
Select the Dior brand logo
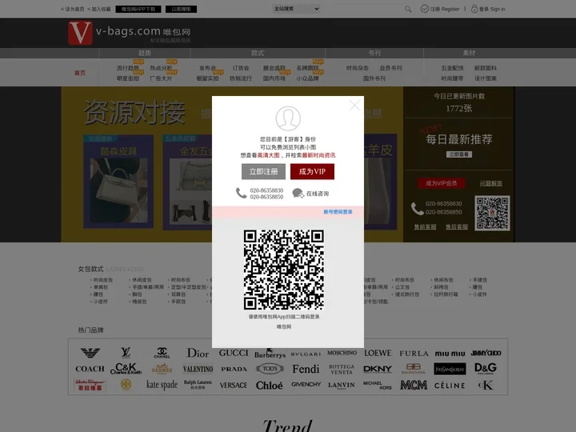tap(198, 353)
